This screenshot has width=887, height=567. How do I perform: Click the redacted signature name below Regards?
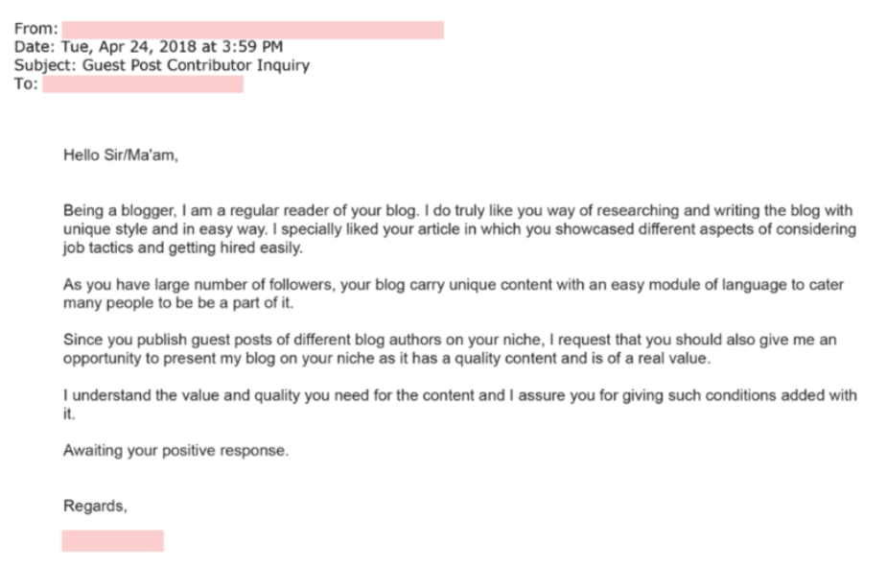click(x=112, y=540)
